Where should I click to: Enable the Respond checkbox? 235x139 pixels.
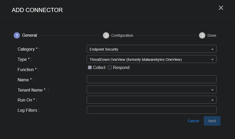click(x=110, y=67)
